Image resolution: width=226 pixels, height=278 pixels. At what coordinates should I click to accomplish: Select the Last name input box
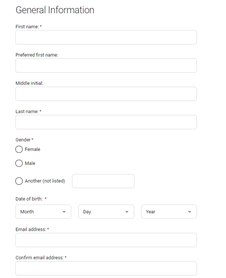coord(106,122)
